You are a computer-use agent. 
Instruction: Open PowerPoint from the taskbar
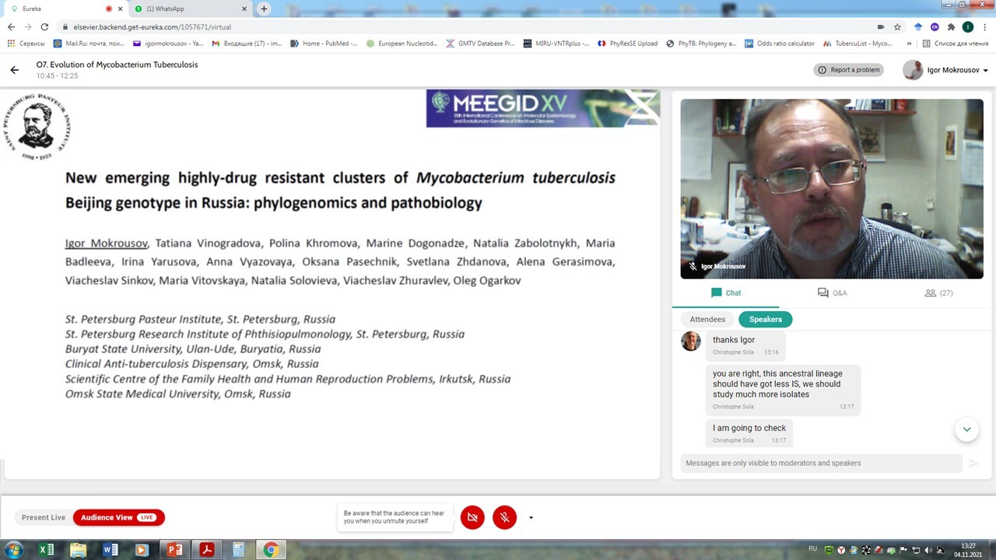coord(174,550)
